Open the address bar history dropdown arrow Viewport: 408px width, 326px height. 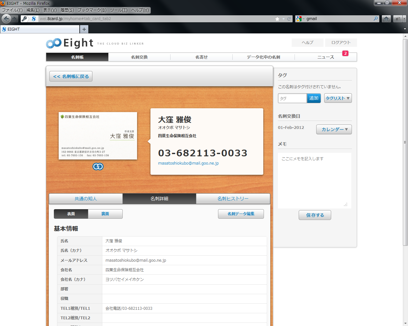point(283,19)
